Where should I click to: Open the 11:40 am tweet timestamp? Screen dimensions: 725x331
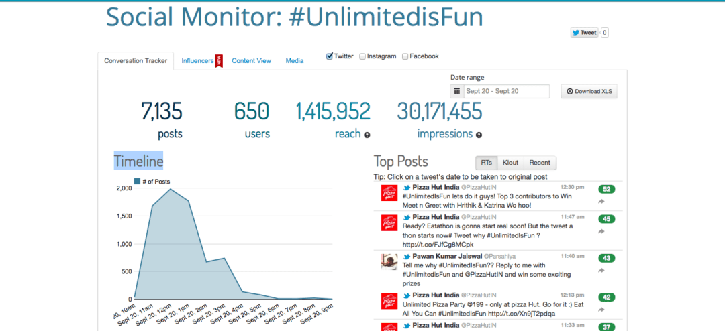tap(573, 256)
